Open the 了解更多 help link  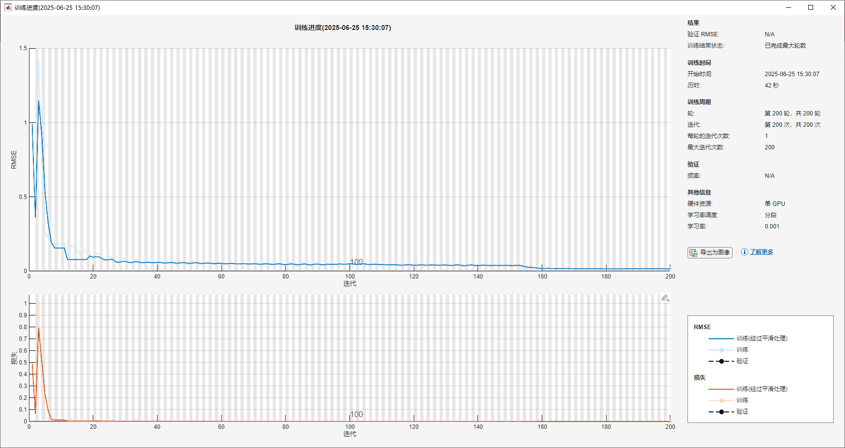click(762, 252)
